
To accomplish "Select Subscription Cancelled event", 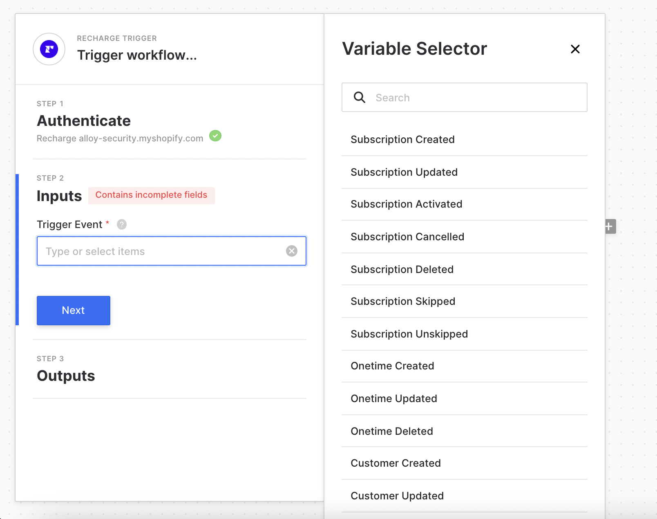I will click(407, 237).
